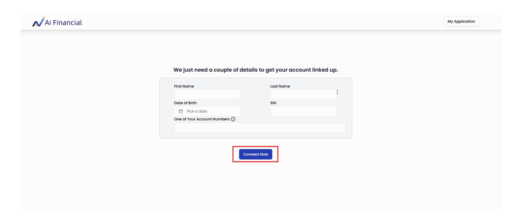This screenshot has width=522, height=210.
Task: Open the My Application page
Action: coord(461,21)
